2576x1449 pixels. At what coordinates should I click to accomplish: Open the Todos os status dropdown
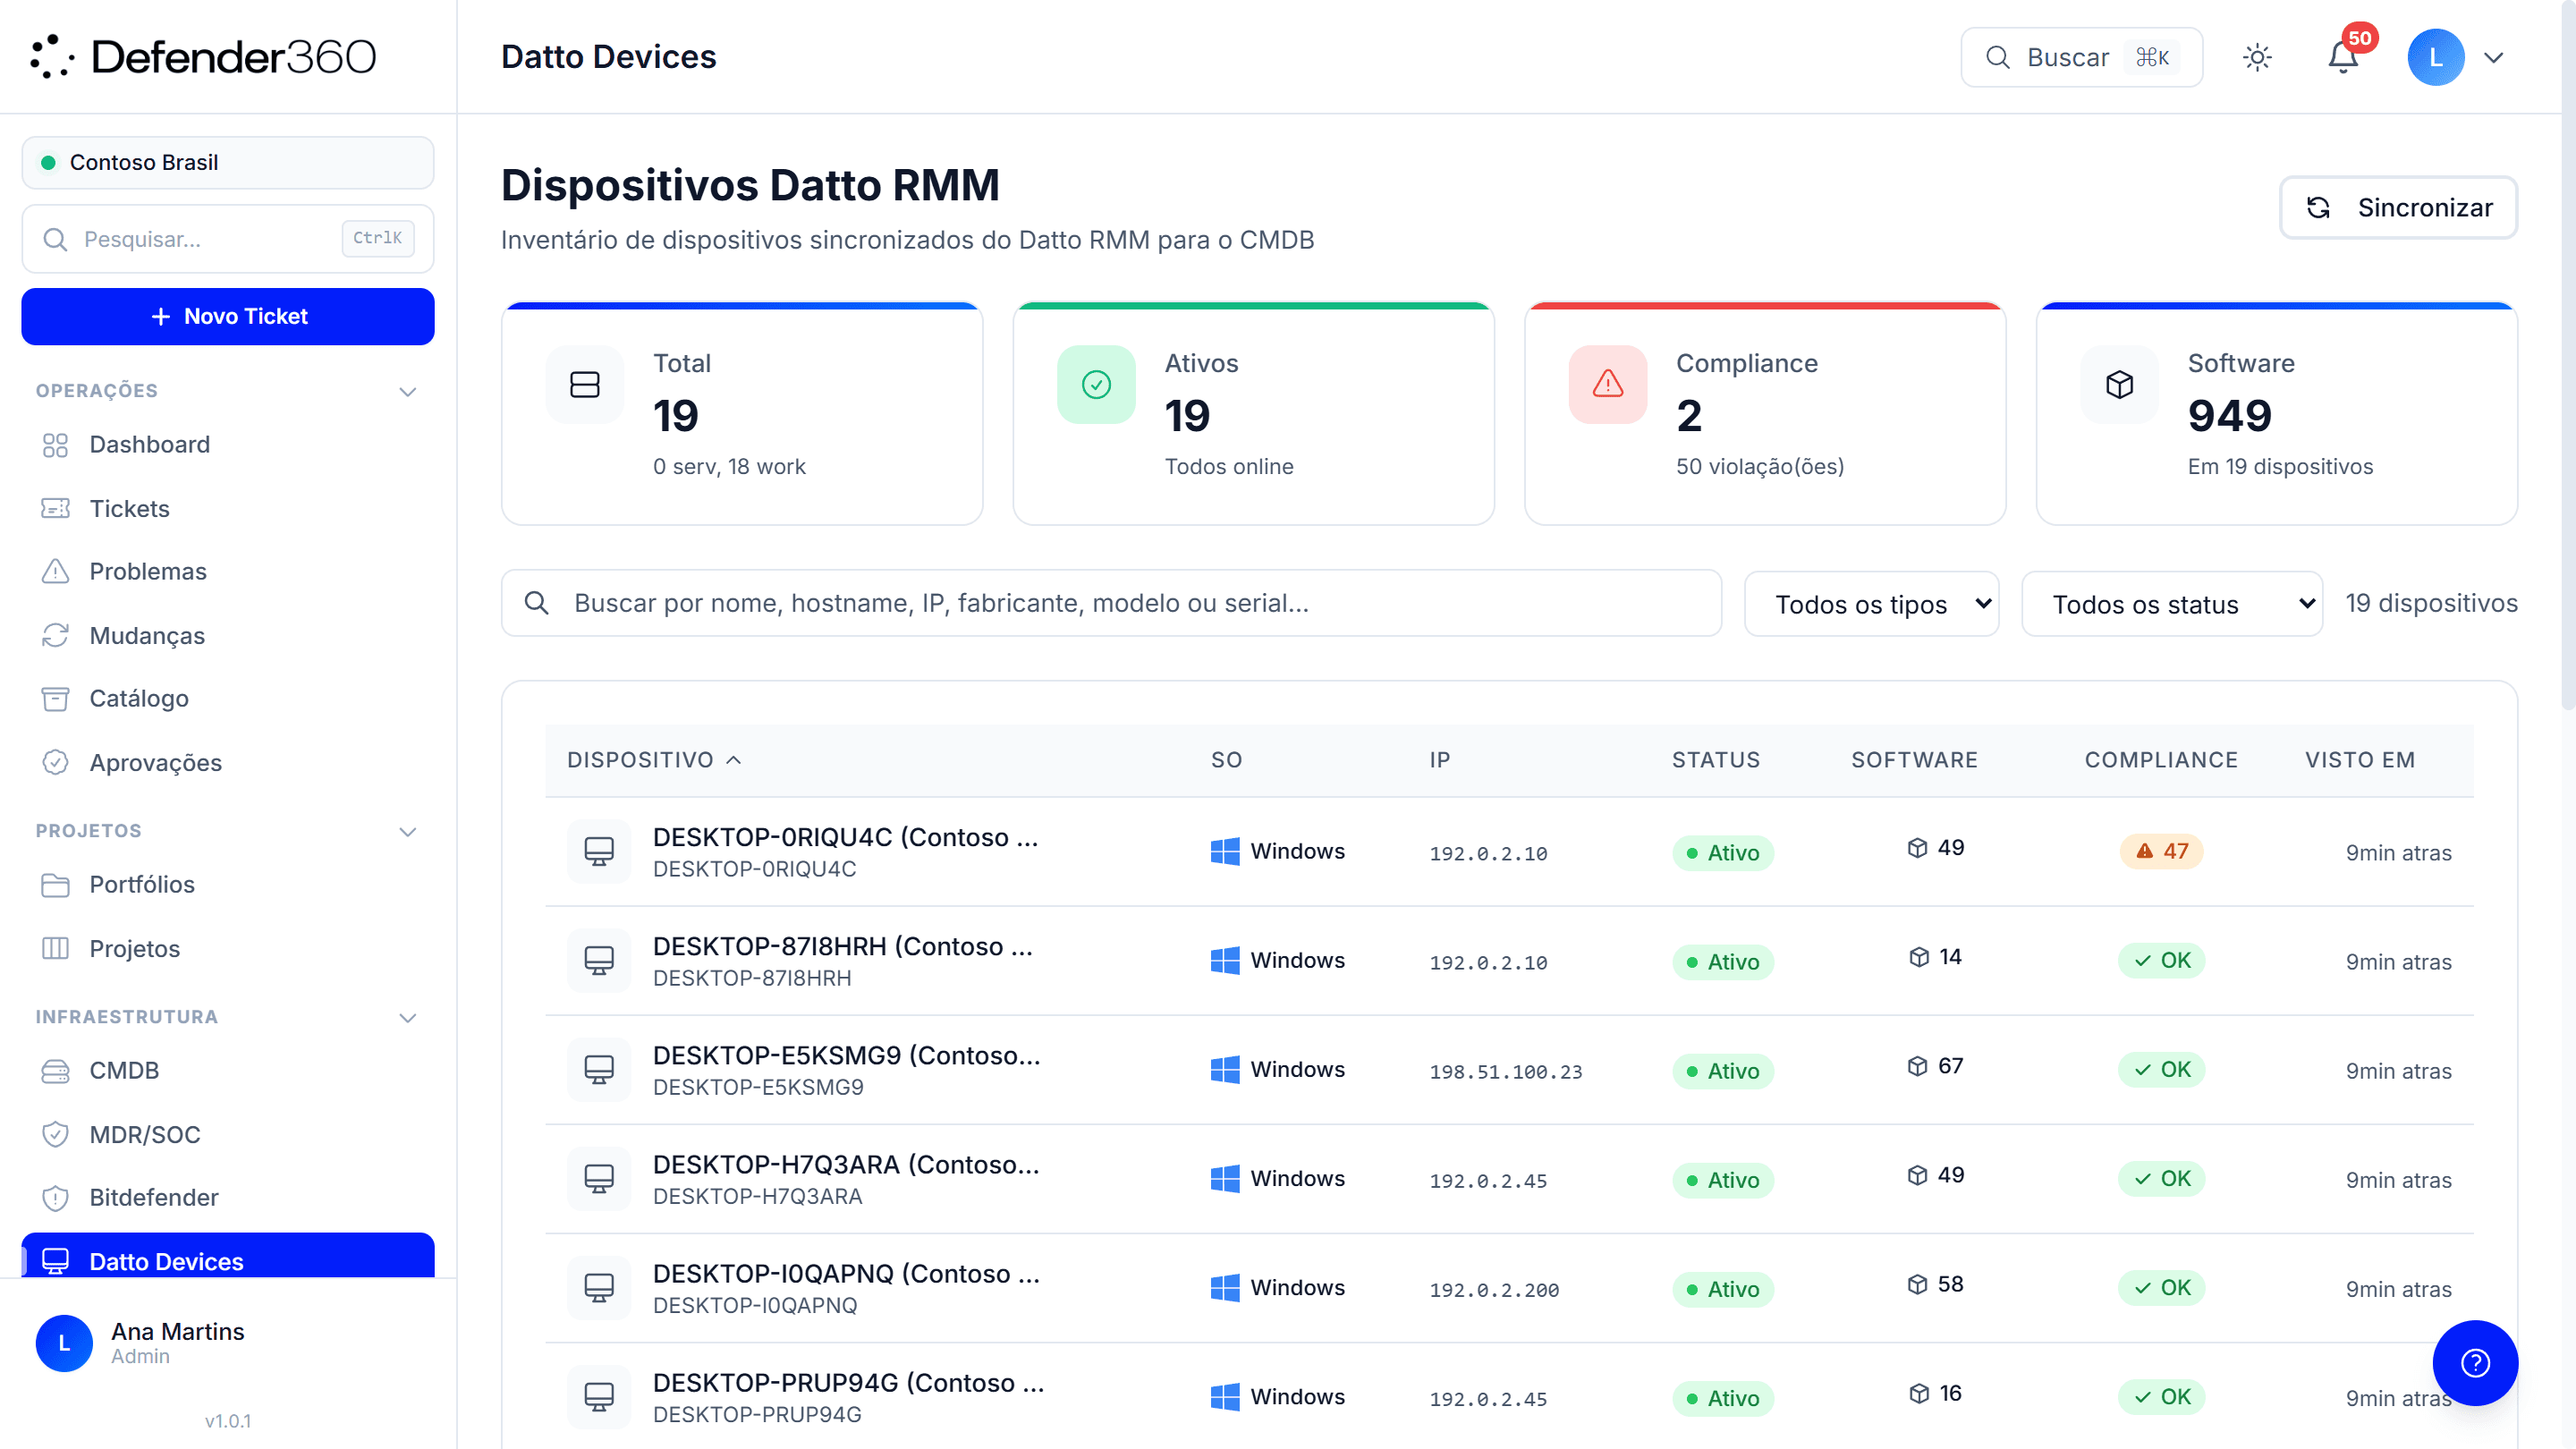(2172, 604)
